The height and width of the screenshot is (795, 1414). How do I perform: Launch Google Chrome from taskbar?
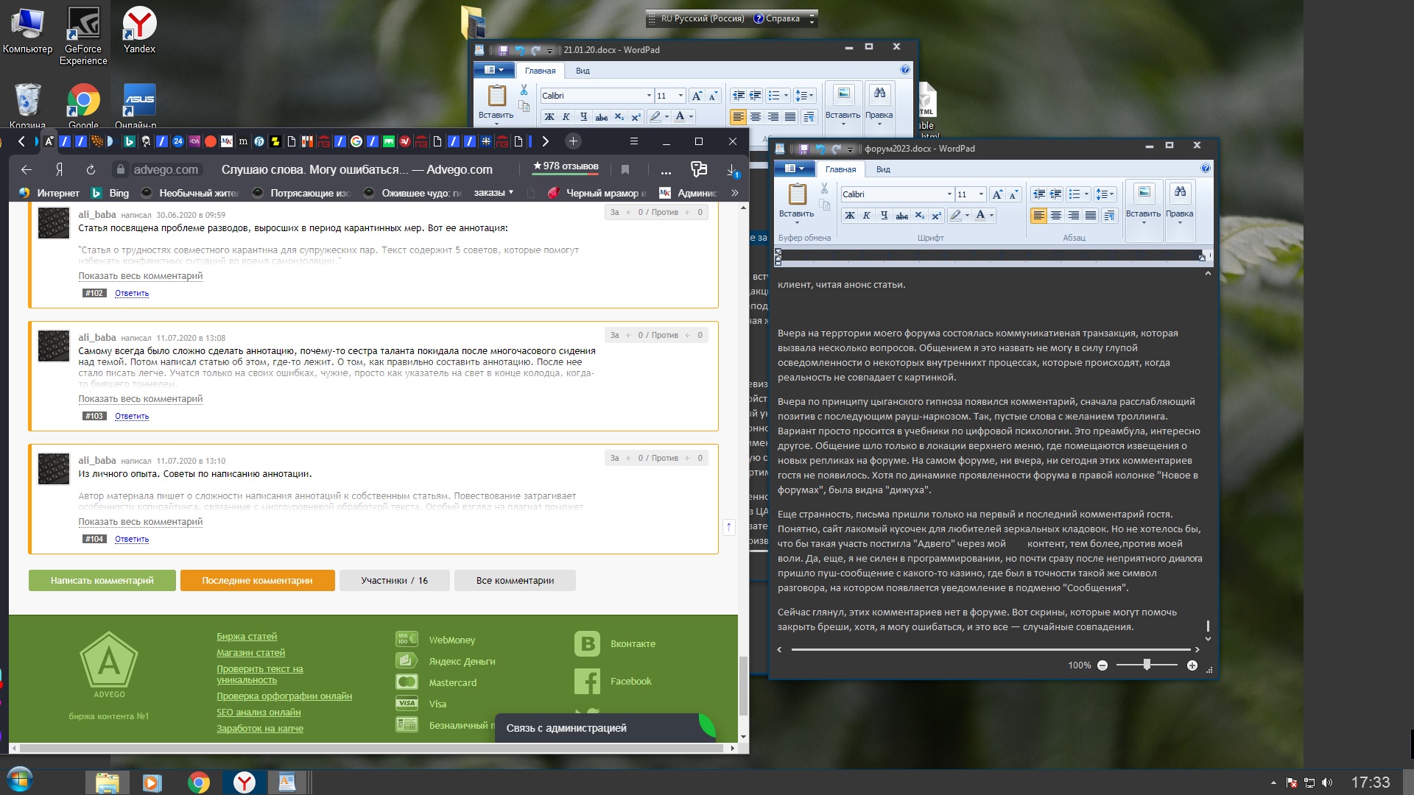(199, 782)
